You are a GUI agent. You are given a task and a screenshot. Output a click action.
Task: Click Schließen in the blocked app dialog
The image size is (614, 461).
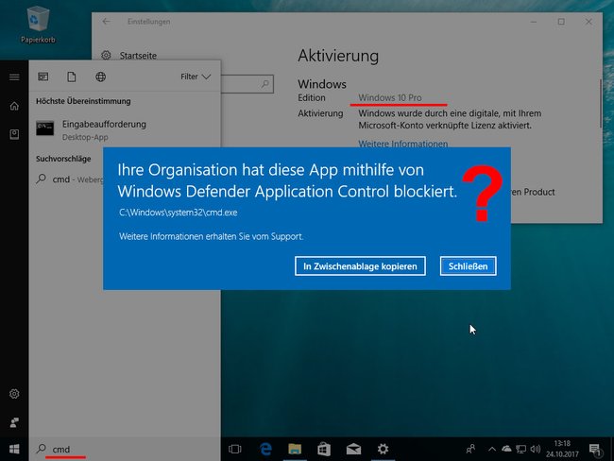(x=468, y=266)
